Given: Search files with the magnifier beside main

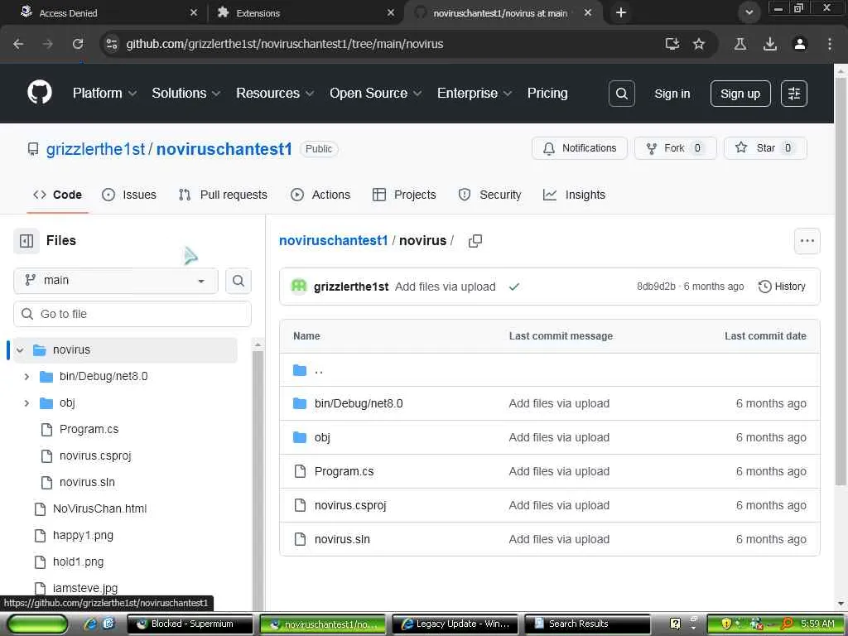Looking at the screenshot, I should [x=238, y=281].
